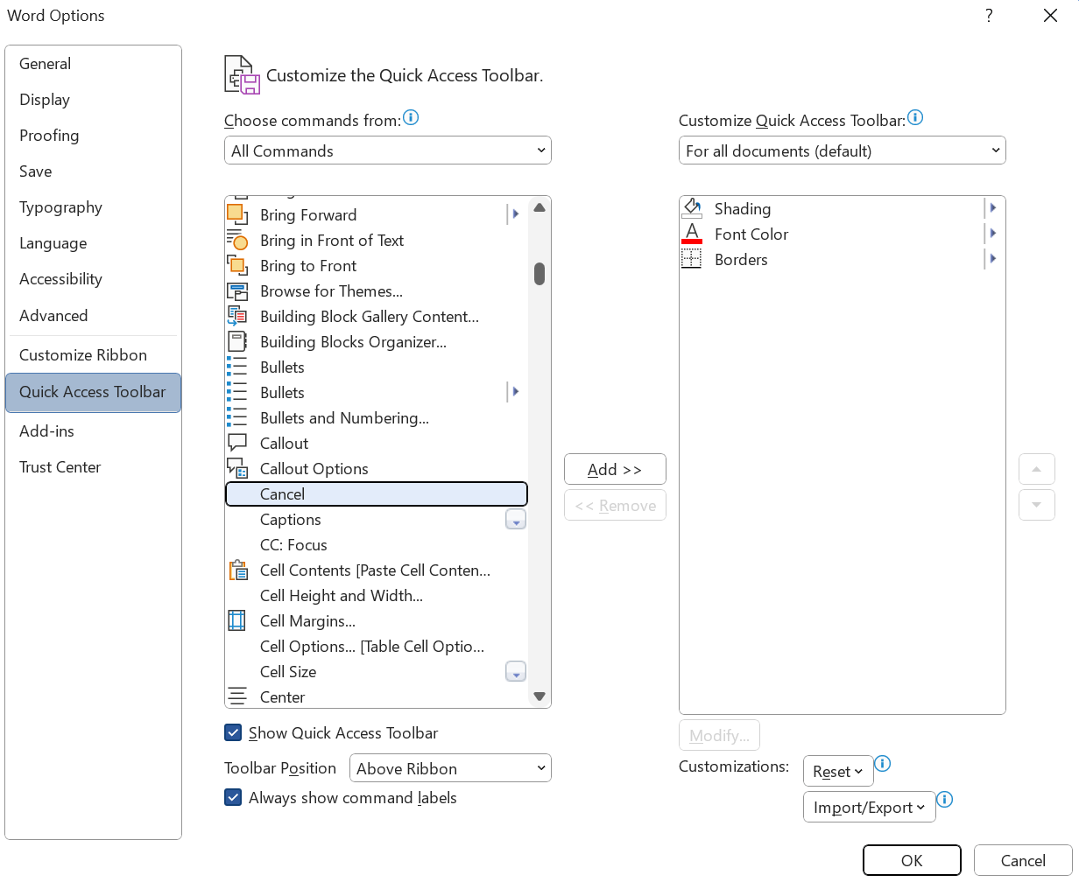Click the Building Blocks Organizer icon
This screenshot has width=1079, height=882.
(x=237, y=341)
